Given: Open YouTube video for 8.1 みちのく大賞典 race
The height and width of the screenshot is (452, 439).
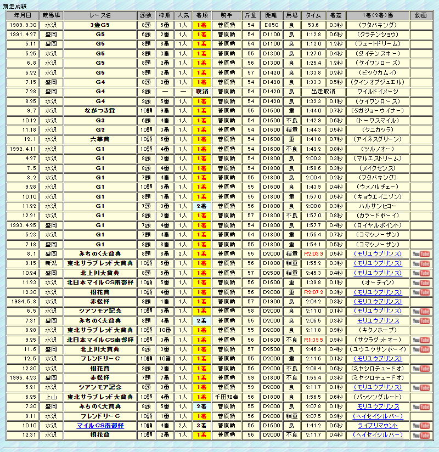Looking at the screenshot, I should pos(421,254).
